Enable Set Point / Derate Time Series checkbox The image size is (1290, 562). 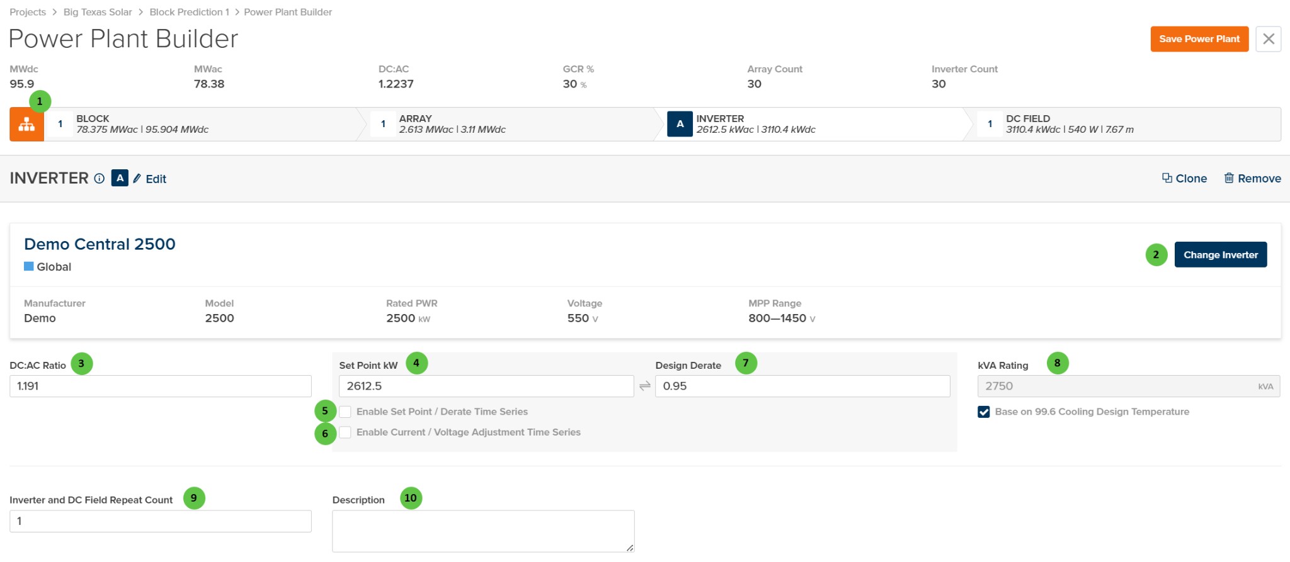click(x=345, y=412)
